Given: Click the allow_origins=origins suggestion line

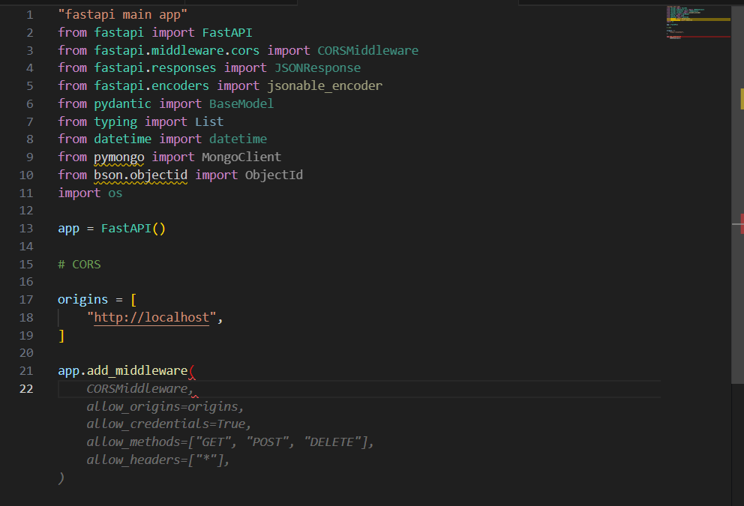Looking at the screenshot, I should click(x=166, y=407).
